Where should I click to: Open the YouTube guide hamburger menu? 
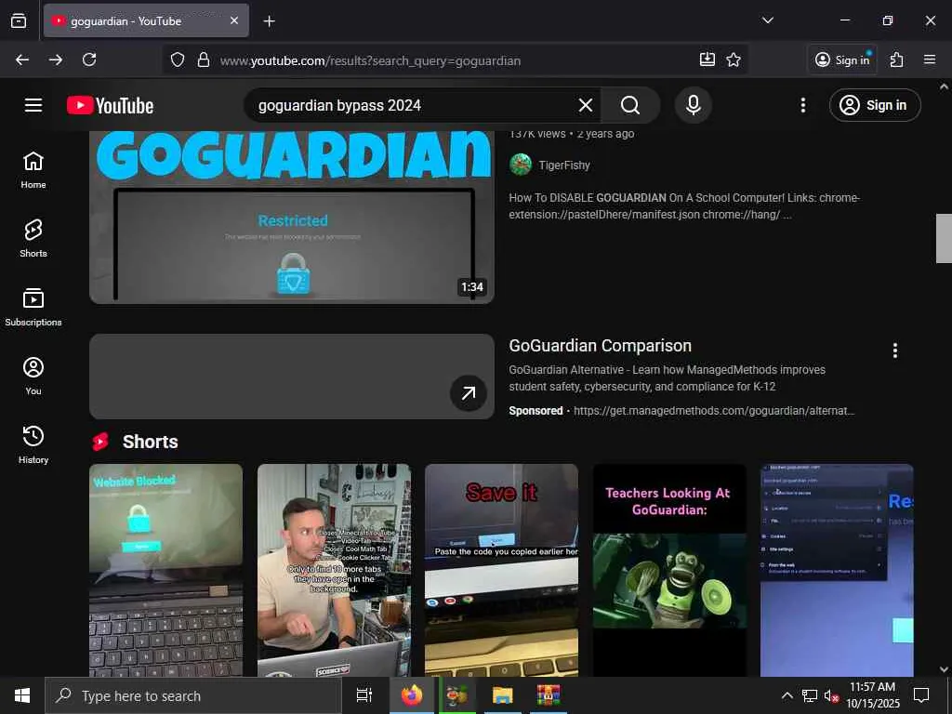pyautogui.click(x=33, y=105)
